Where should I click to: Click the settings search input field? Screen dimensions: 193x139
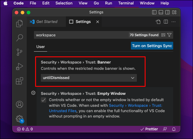coord(81,35)
